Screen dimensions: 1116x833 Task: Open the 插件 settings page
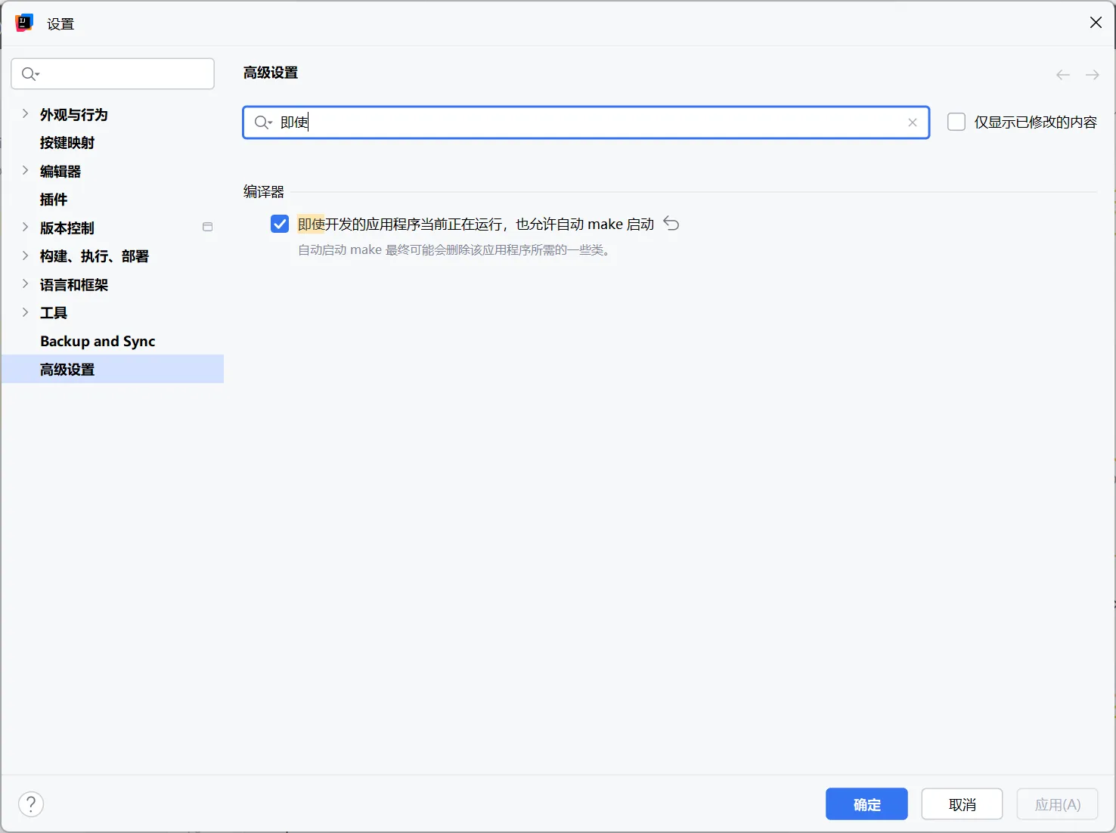tap(54, 200)
